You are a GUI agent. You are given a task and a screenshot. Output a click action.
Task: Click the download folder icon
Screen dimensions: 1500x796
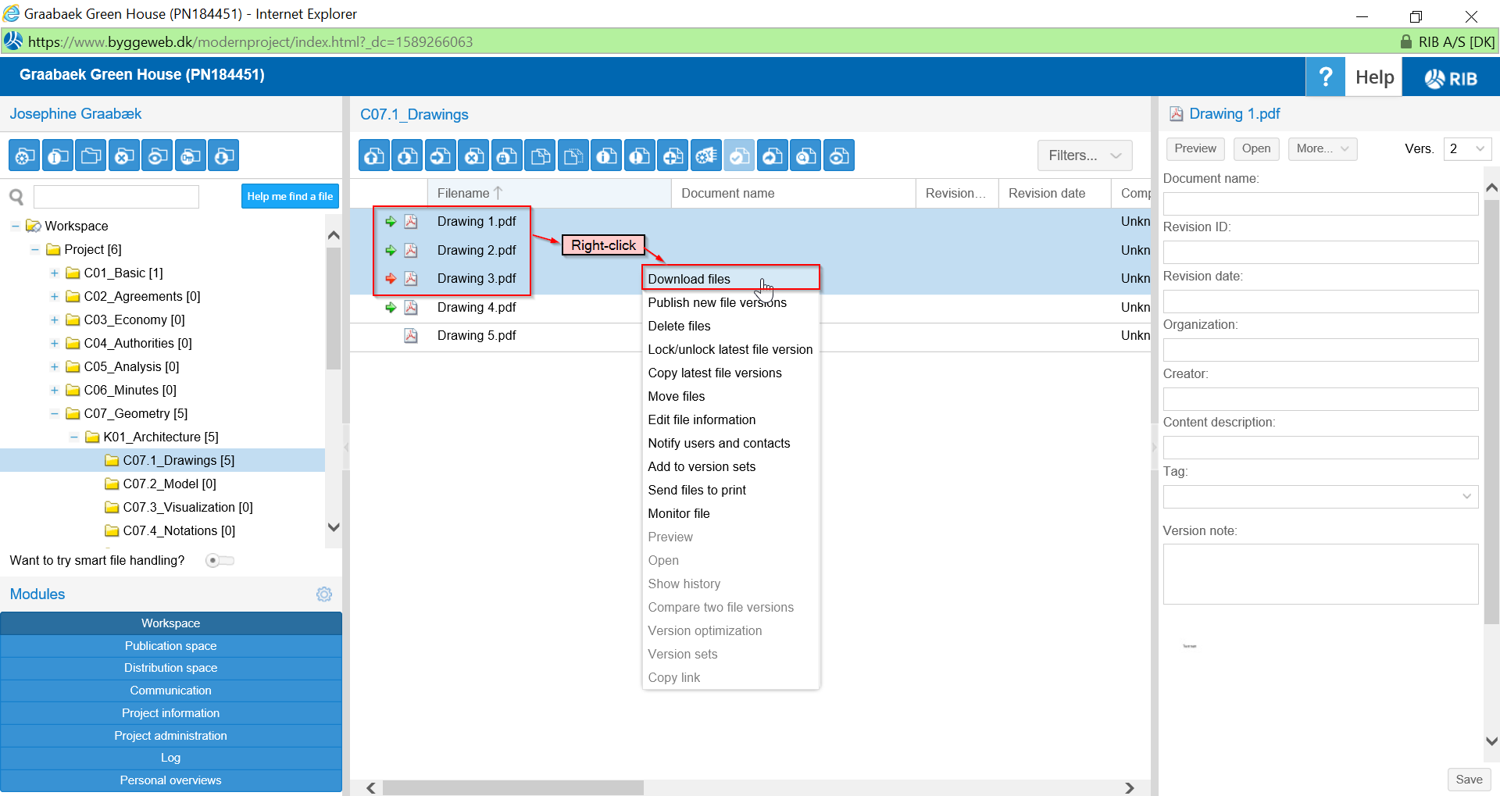tap(223, 156)
